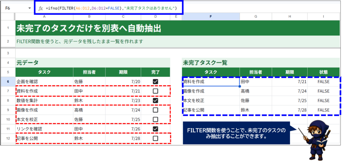Click the 担当者 header in 元データ table
Viewport: 345px width, 167px height.
point(89,72)
